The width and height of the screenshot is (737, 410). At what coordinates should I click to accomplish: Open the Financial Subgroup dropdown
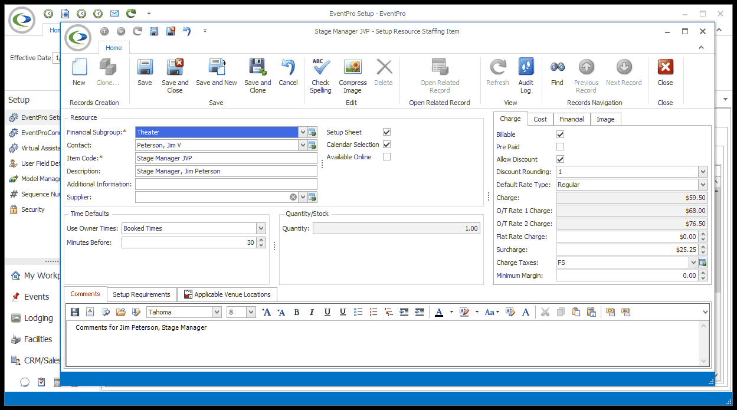click(x=303, y=132)
